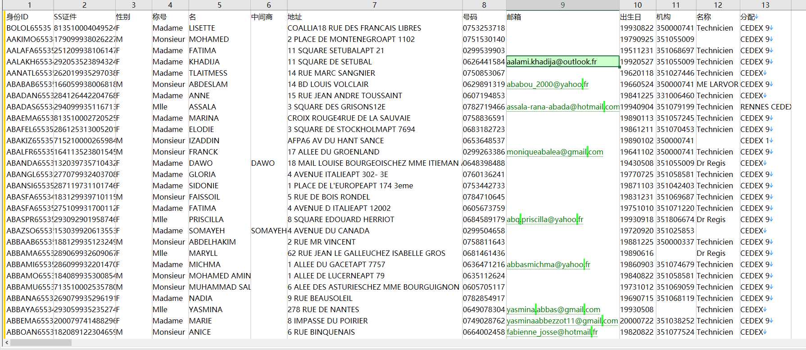Select the ID cell BOLOL65535
This screenshot has height=350, width=806.
[29, 28]
